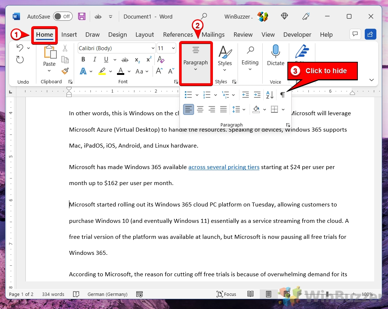The image size is (388, 309).
Task: Click Clear All Formatting icon
Action: pos(161,59)
